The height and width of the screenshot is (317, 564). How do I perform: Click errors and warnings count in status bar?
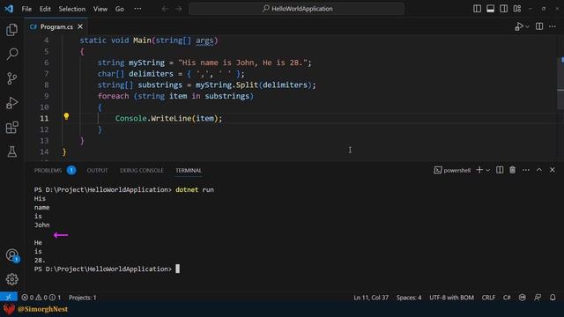point(41,298)
